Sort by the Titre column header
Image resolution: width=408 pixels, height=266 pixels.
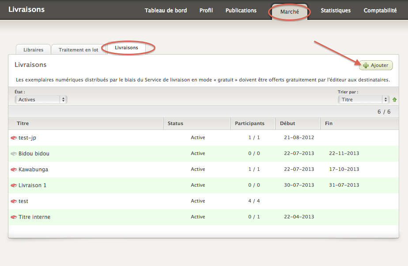click(x=23, y=123)
